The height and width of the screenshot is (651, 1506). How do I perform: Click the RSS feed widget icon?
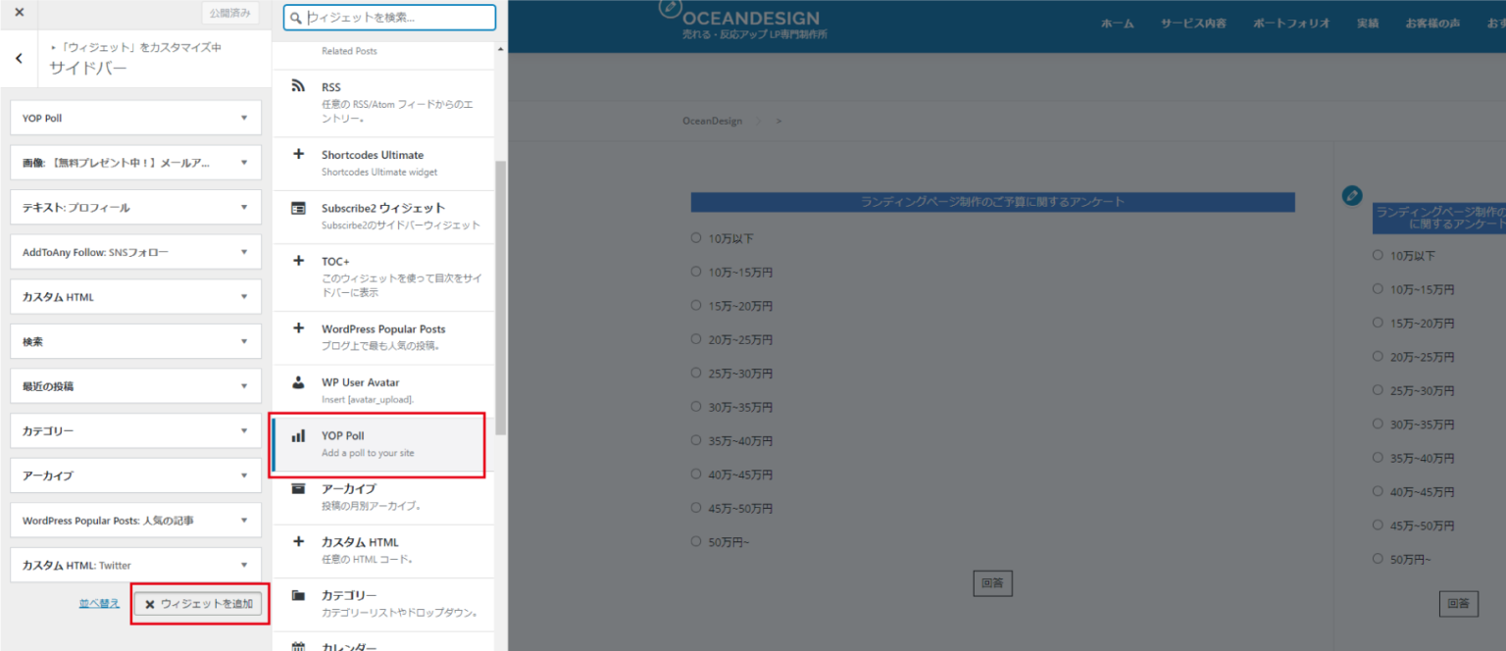(298, 87)
